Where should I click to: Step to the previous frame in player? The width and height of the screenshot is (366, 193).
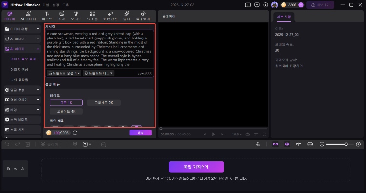click(205, 134)
